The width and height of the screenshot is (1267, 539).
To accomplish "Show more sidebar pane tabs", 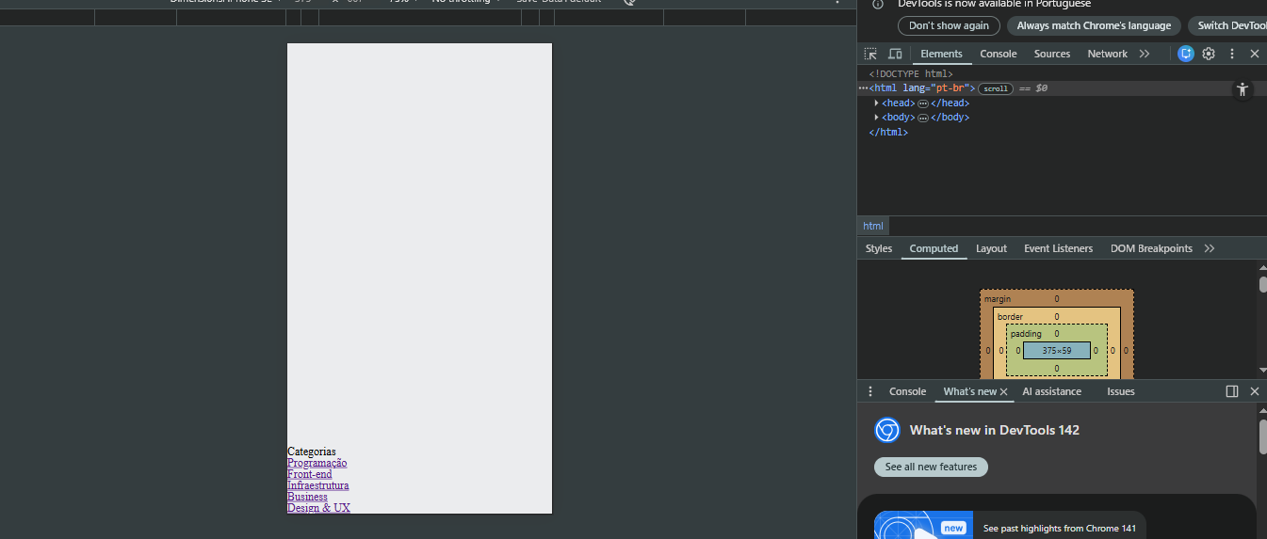I will click(x=1210, y=248).
